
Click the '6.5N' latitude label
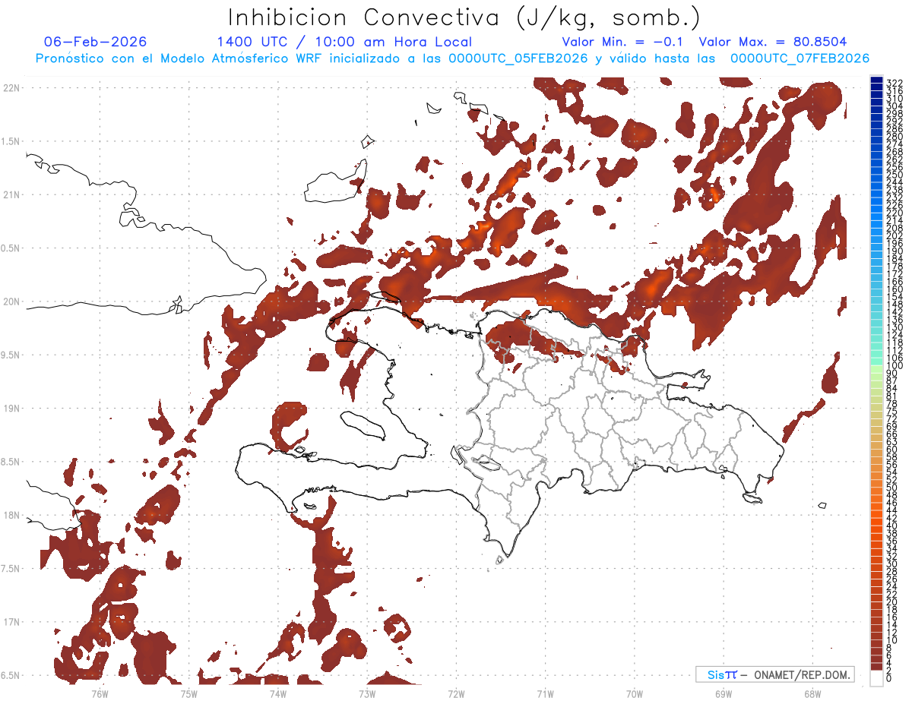click(x=11, y=675)
